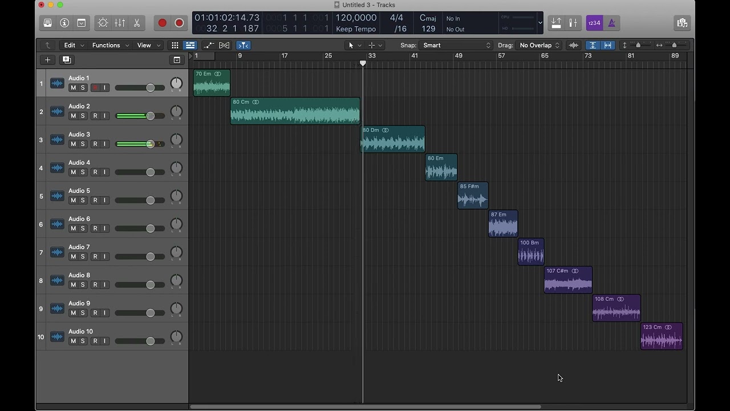Click bar 49 on the ruler
Viewport: 730px width, 411px height.
[459, 55]
